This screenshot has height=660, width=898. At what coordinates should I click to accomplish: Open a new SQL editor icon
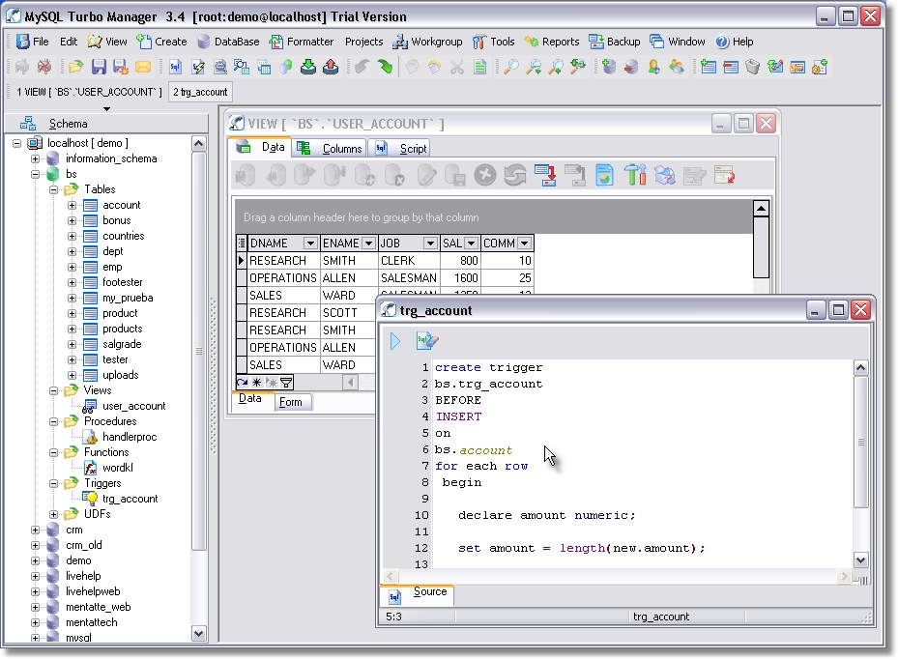tap(175, 67)
